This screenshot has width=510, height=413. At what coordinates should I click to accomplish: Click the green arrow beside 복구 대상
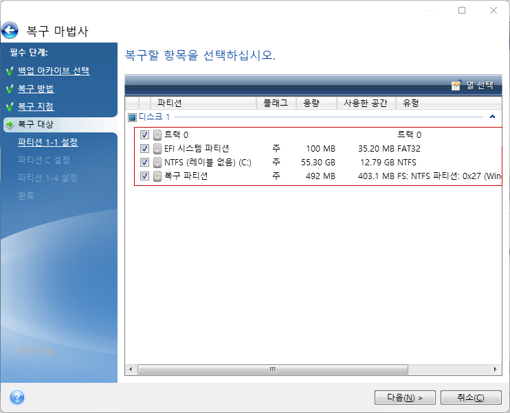click(x=10, y=124)
